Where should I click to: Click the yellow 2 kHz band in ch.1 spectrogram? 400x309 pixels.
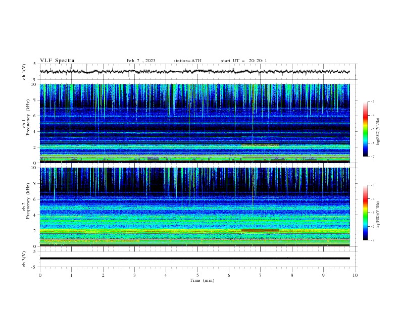click(x=260, y=145)
